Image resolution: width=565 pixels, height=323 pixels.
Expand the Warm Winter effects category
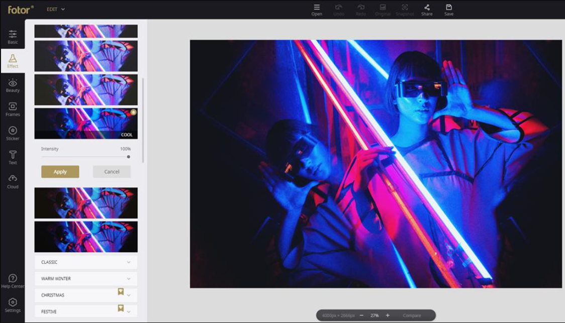click(x=86, y=279)
